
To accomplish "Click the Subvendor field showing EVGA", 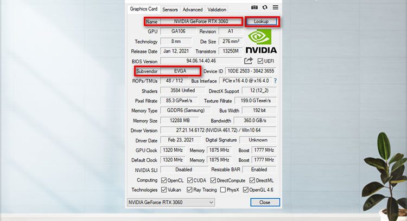I will pos(180,71).
